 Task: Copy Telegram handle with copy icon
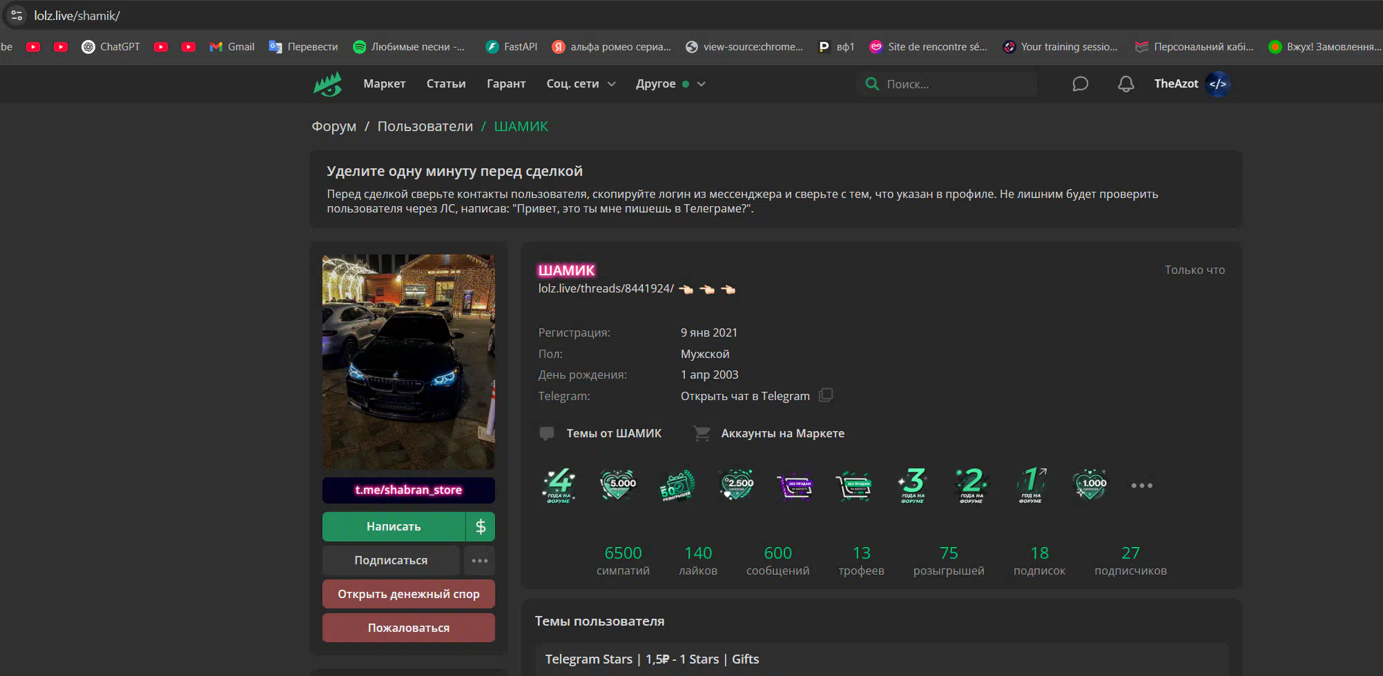(826, 395)
